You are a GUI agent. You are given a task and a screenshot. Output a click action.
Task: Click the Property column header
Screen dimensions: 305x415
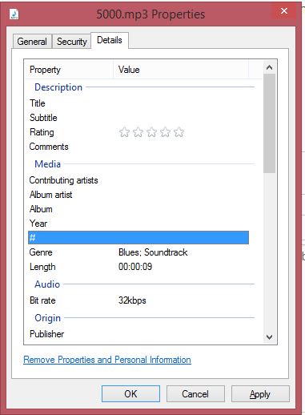pos(69,70)
